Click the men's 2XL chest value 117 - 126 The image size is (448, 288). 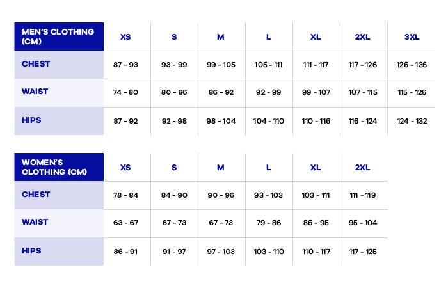[x=363, y=65]
